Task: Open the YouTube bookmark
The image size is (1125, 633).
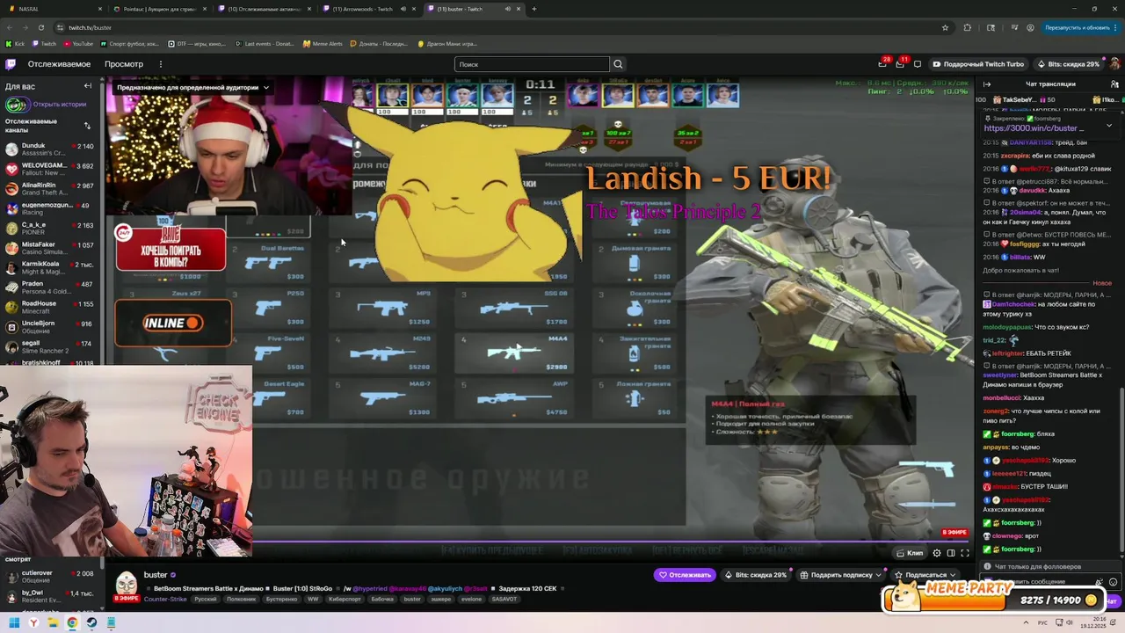Action: [77, 43]
